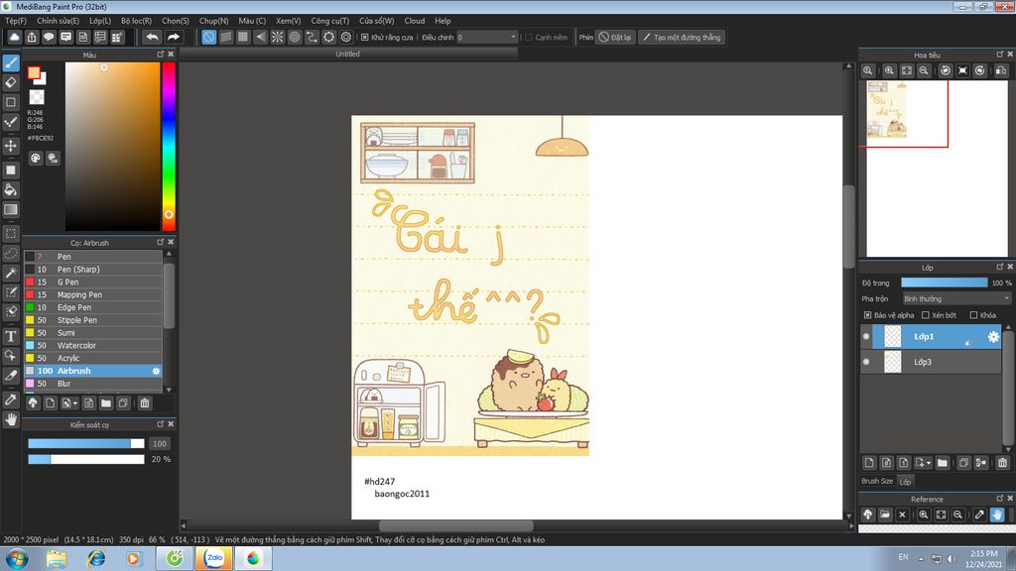
Task: Click the hue color strip
Action: click(169, 147)
